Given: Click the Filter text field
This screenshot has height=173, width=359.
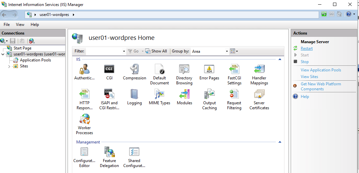Looking at the screenshot, I should 104,51.
